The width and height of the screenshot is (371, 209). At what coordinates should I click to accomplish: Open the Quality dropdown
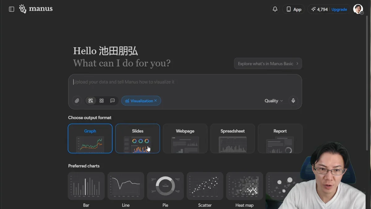click(274, 101)
